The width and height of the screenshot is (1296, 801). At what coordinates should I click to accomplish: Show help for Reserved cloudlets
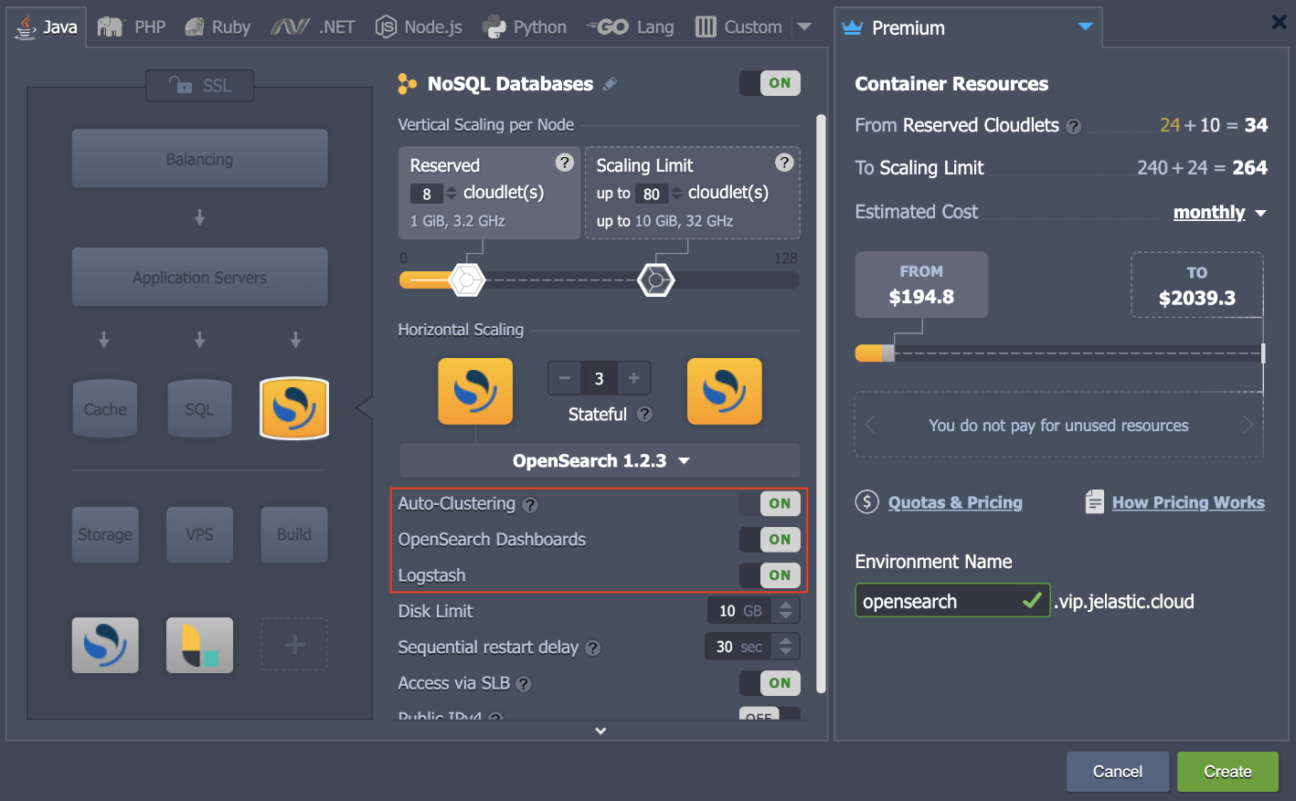pyautogui.click(x=565, y=163)
